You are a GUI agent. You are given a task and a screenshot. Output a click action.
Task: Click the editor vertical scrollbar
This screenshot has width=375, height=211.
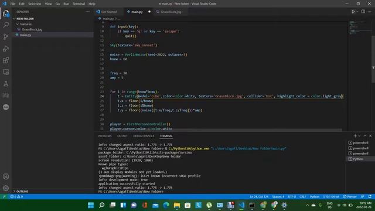point(373,60)
